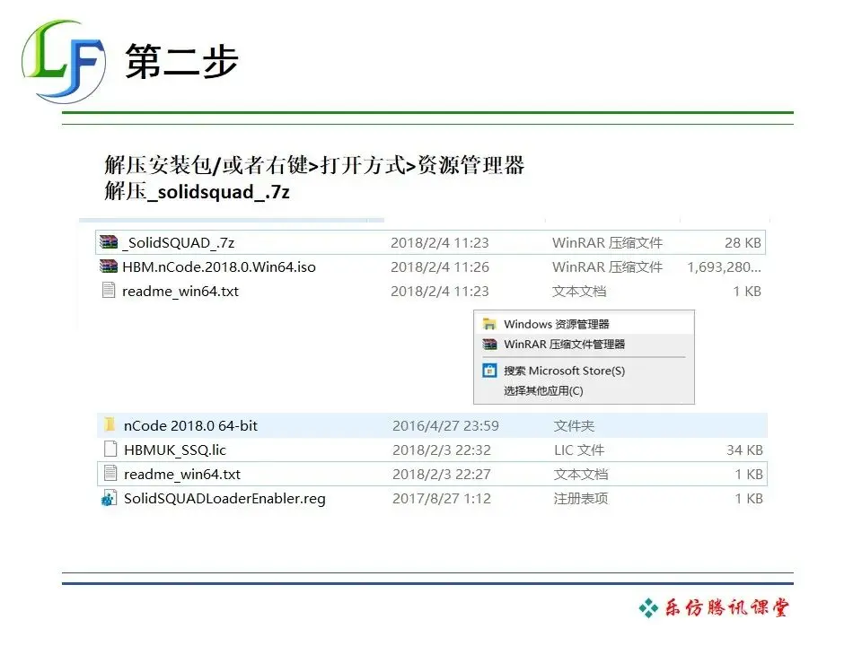Click the 注册表项 type cell
Image resolution: width=862 pixels, height=646 pixels.
point(581,498)
